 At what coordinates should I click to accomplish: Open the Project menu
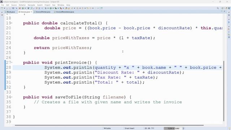[x=47, y=5]
